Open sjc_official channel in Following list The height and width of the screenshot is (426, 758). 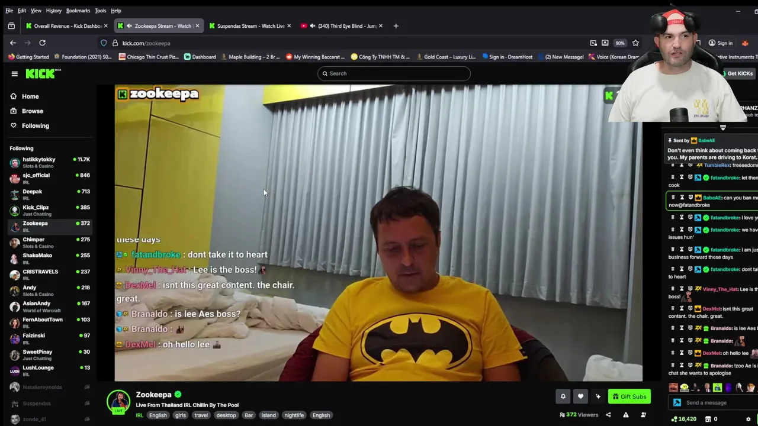[x=50, y=178]
